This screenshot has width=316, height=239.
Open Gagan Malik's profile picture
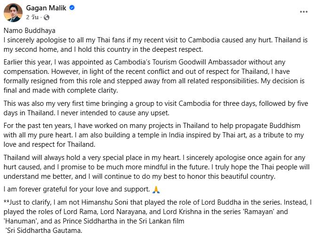[x=13, y=12]
